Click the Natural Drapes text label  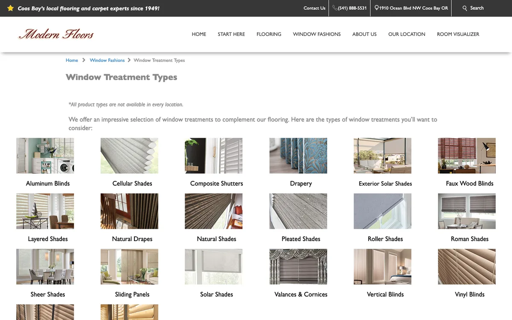pos(132,239)
